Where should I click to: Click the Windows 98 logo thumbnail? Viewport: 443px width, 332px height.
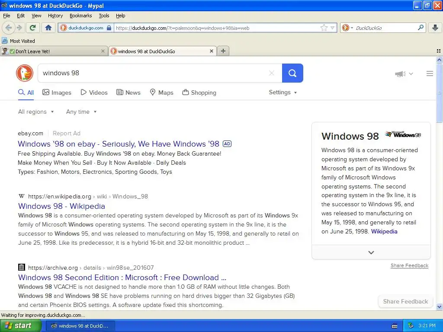click(x=403, y=134)
